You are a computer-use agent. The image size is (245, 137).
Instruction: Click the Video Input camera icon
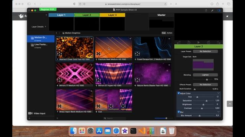[30, 113]
